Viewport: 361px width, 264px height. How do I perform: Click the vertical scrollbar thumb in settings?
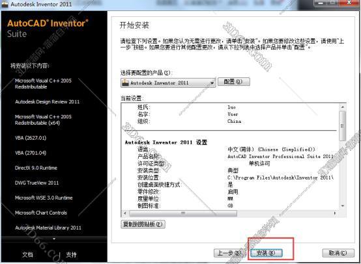tap(343, 126)
